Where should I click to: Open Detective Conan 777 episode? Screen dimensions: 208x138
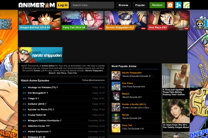38,126
